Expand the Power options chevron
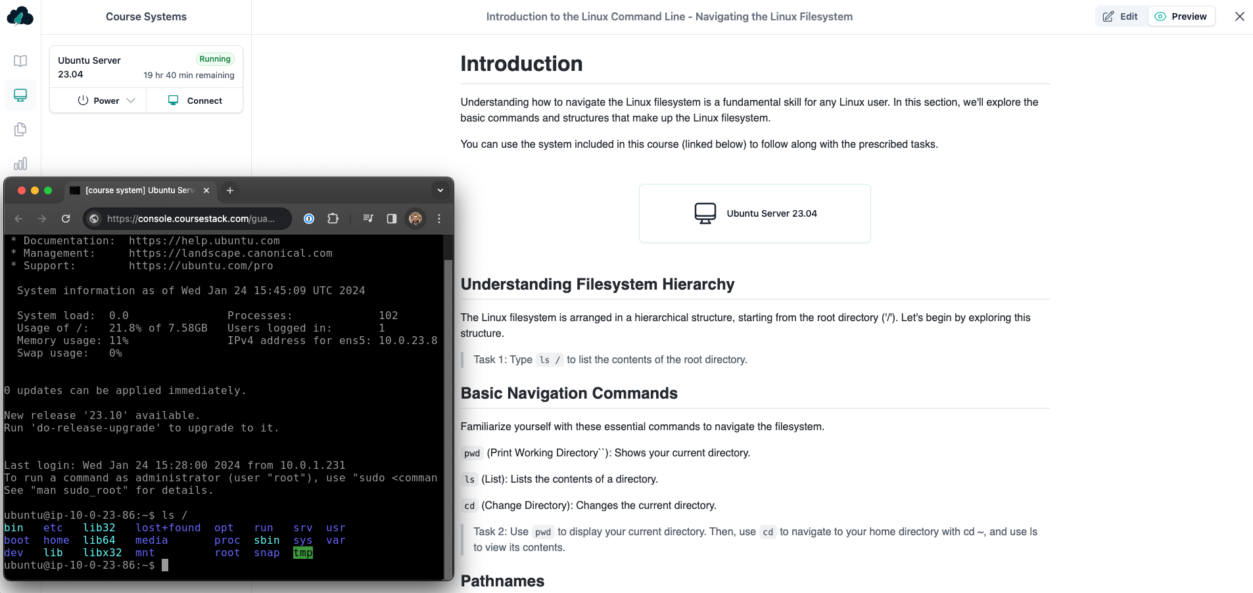Image resolution: width=1253 pixels, height=593 pixels. tap(131, 100)
